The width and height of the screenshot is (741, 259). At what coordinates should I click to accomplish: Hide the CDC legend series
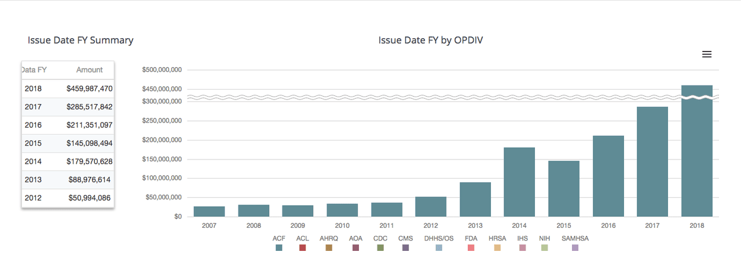pos(380,247)
